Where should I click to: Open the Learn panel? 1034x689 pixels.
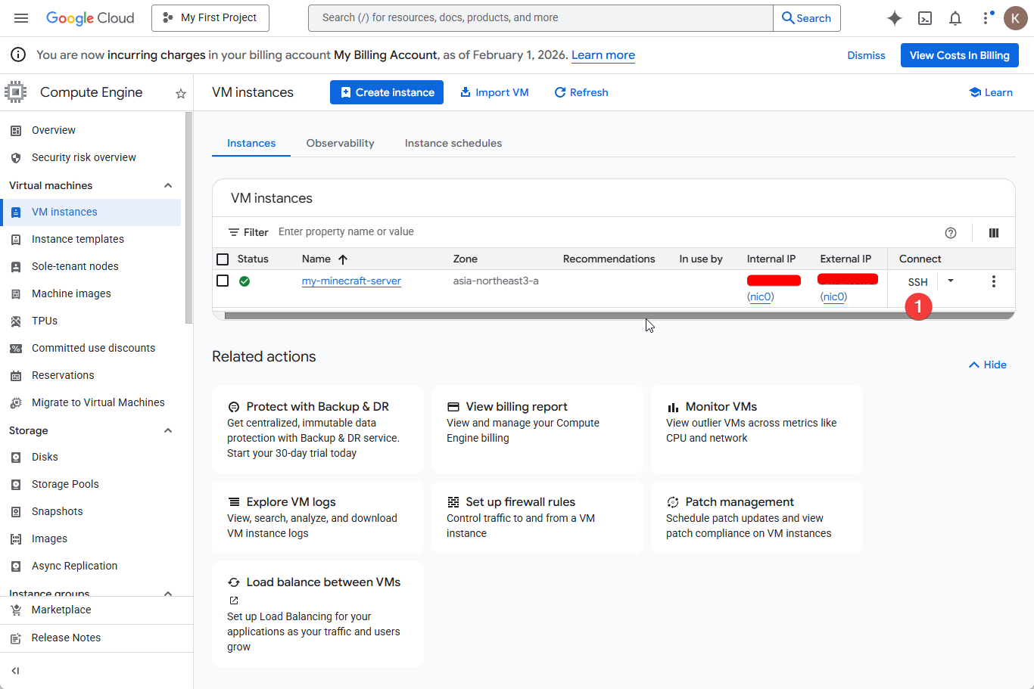click(x=991, y=92)
